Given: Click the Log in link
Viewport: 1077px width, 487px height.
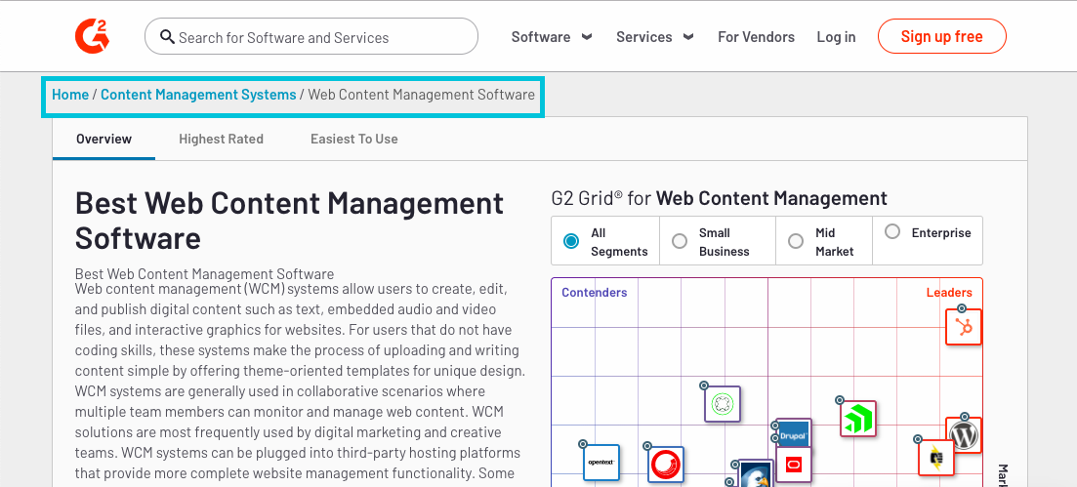Looking at the screenshot, I should point(836,37).
